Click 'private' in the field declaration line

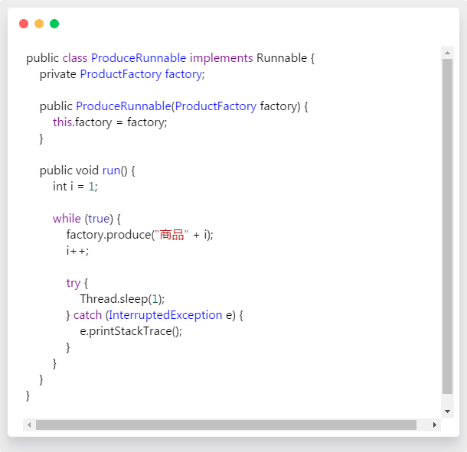[57, 74]
